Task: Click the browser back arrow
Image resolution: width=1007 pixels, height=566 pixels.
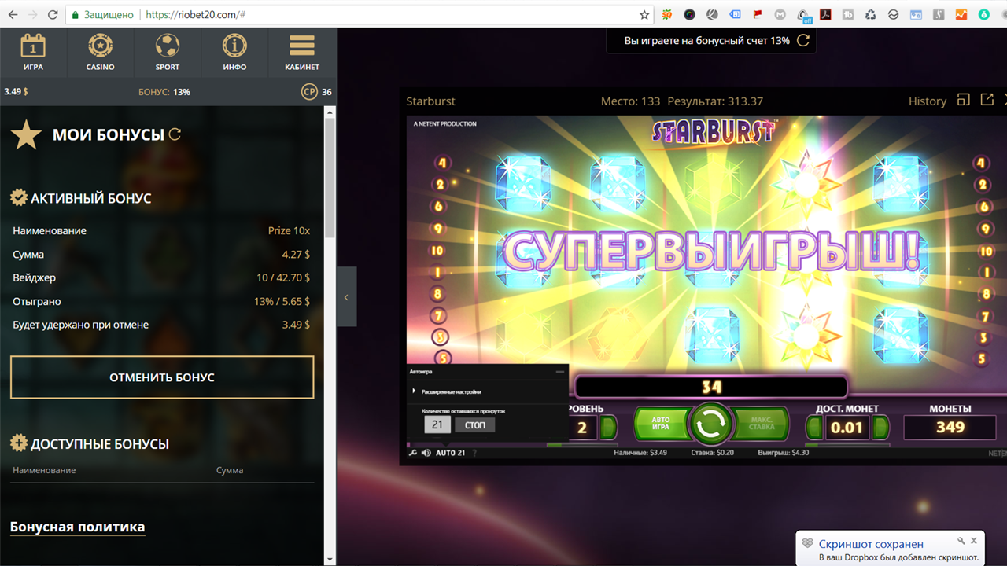Action: pyautogui.click(x=13, y=15)
